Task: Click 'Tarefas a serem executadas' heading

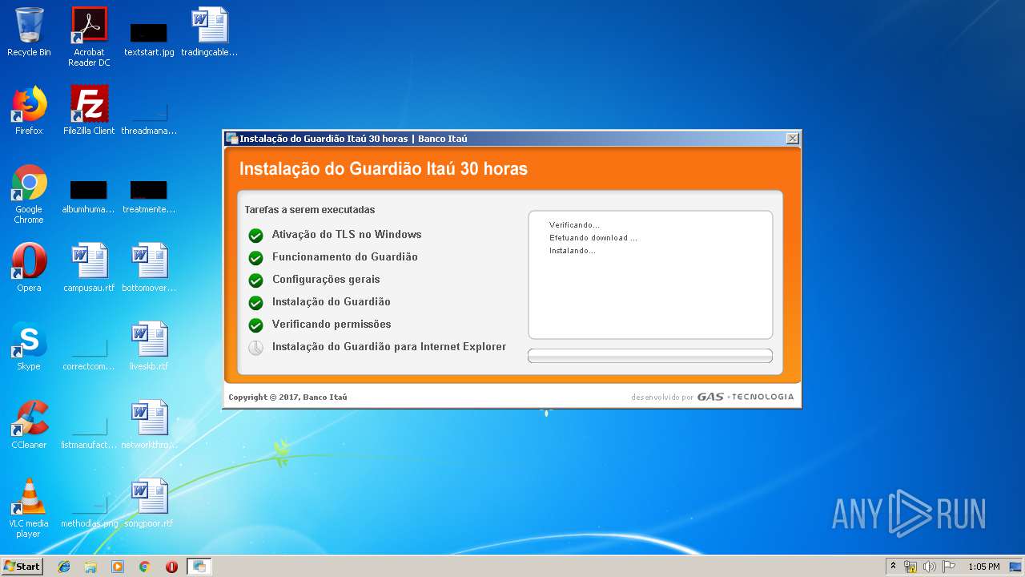Action: point(310,210)
